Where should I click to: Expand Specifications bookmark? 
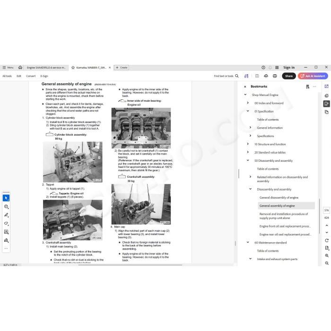point(250,136)
